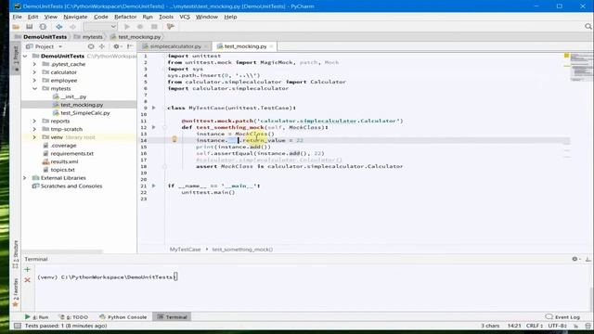Click the yellow intention light bulb
Image resolution: width=594 pixels, height=334 pixels.
click(x=174, y=139)
